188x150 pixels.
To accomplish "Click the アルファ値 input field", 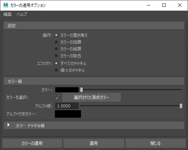I will coord(67,106).
